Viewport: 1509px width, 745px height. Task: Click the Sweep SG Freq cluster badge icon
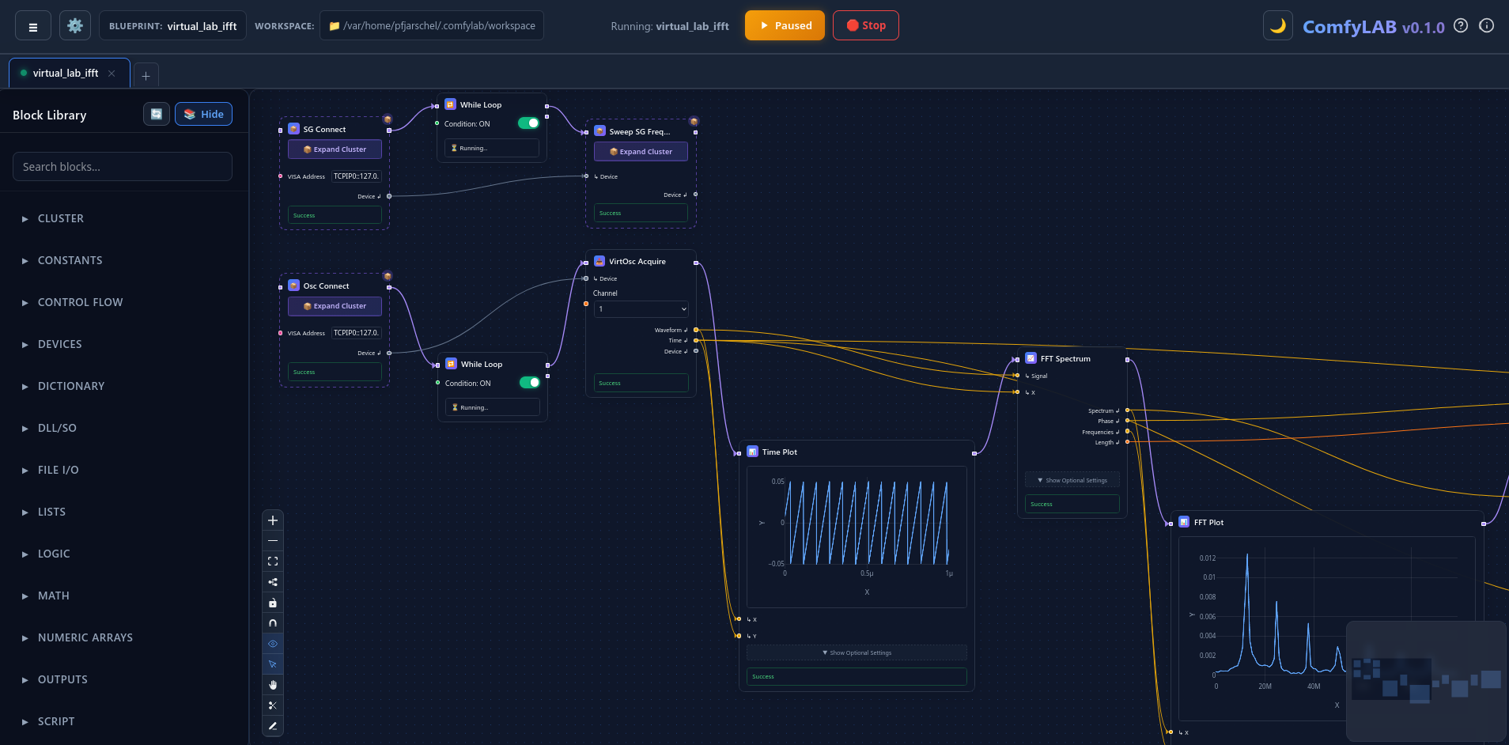pyautogui.click(x=694, y=121)
